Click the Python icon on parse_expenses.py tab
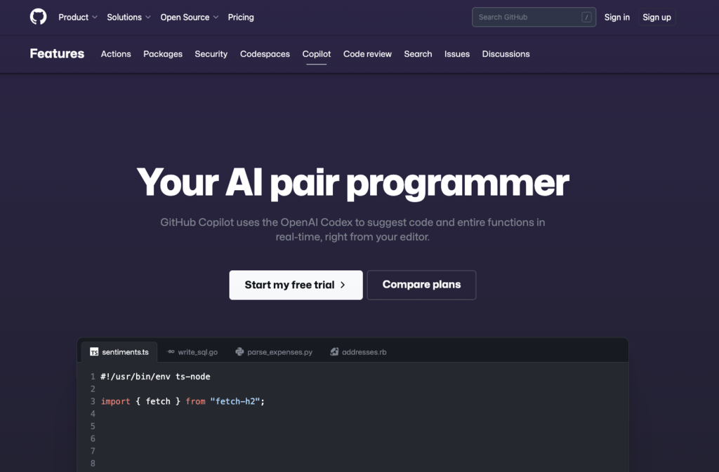 tap(239, 351)
